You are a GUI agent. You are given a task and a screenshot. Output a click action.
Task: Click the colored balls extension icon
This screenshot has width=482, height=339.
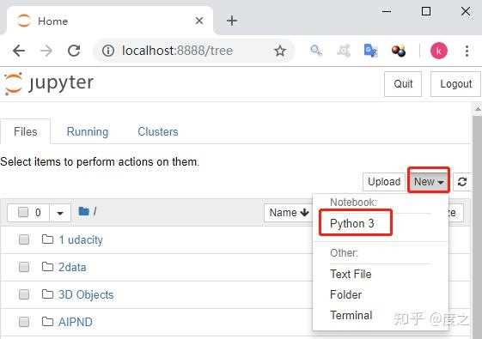399,51
